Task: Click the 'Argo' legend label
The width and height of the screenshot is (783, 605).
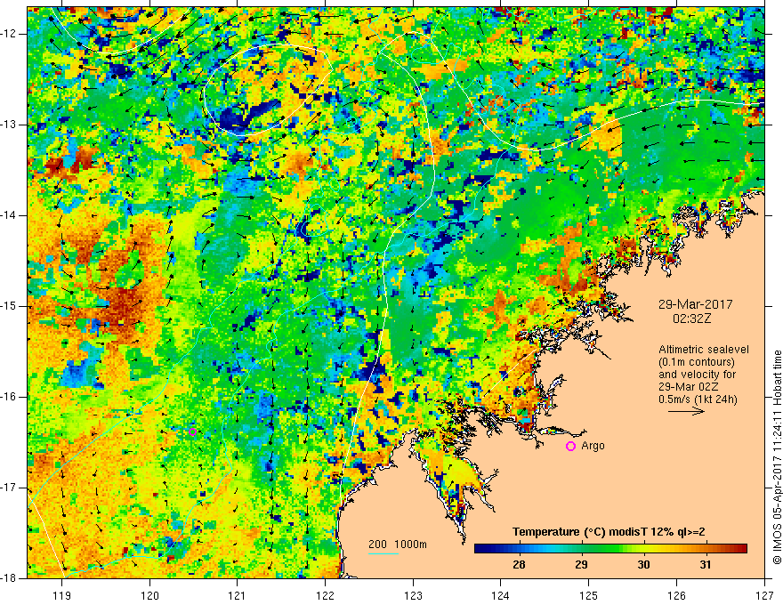Action: point(593,446)
